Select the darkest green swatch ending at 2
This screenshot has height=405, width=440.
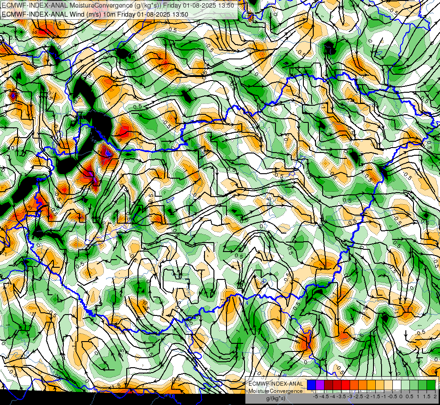(431, 385)
